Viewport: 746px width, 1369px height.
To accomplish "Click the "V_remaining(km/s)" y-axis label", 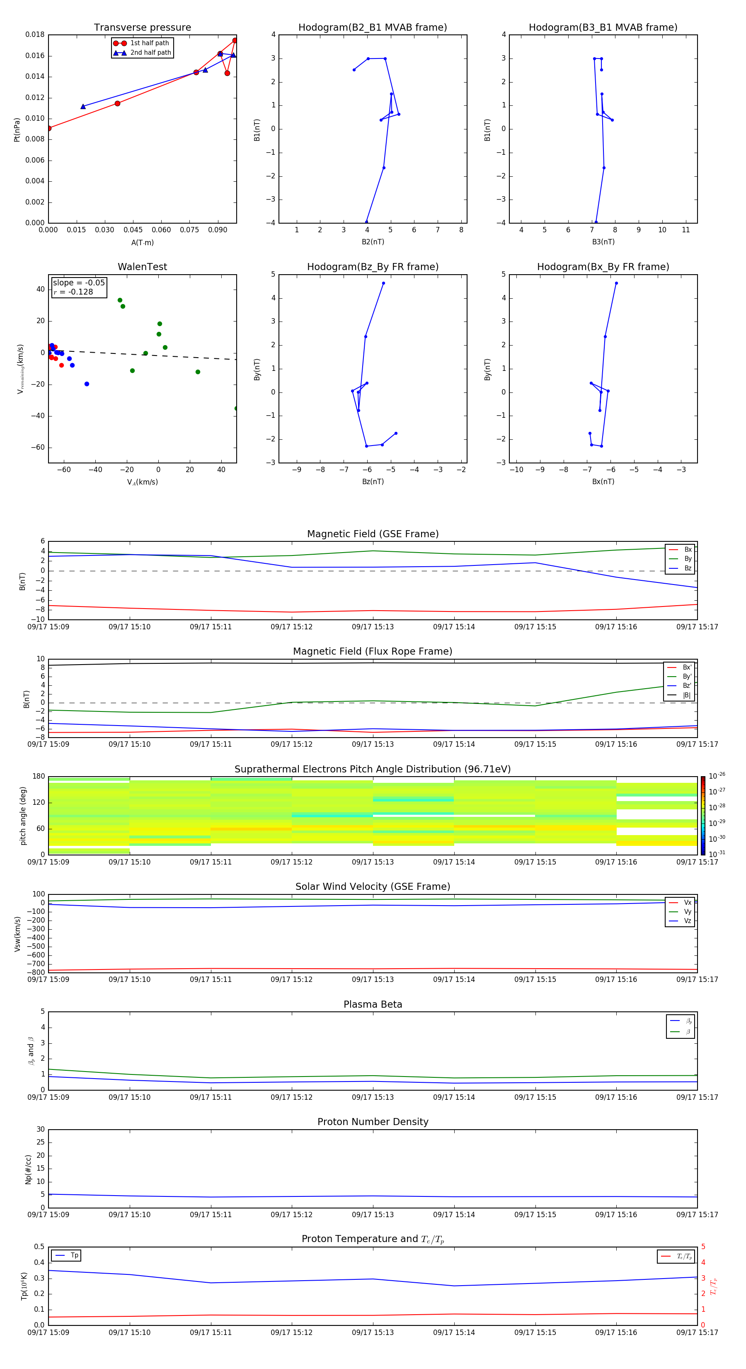I will tap(20, 369).
